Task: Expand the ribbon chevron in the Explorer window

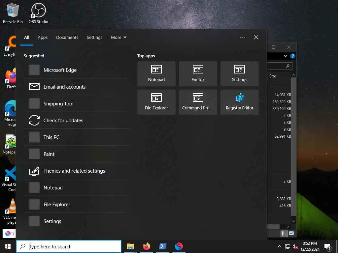Action: click(286, 56)
